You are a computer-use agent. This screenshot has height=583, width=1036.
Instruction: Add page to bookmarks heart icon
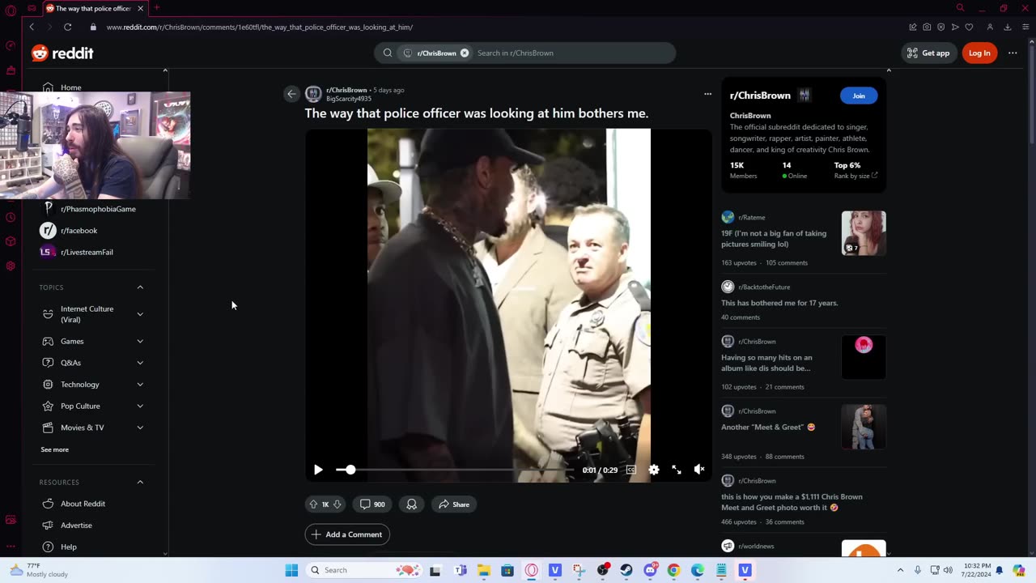969,27
